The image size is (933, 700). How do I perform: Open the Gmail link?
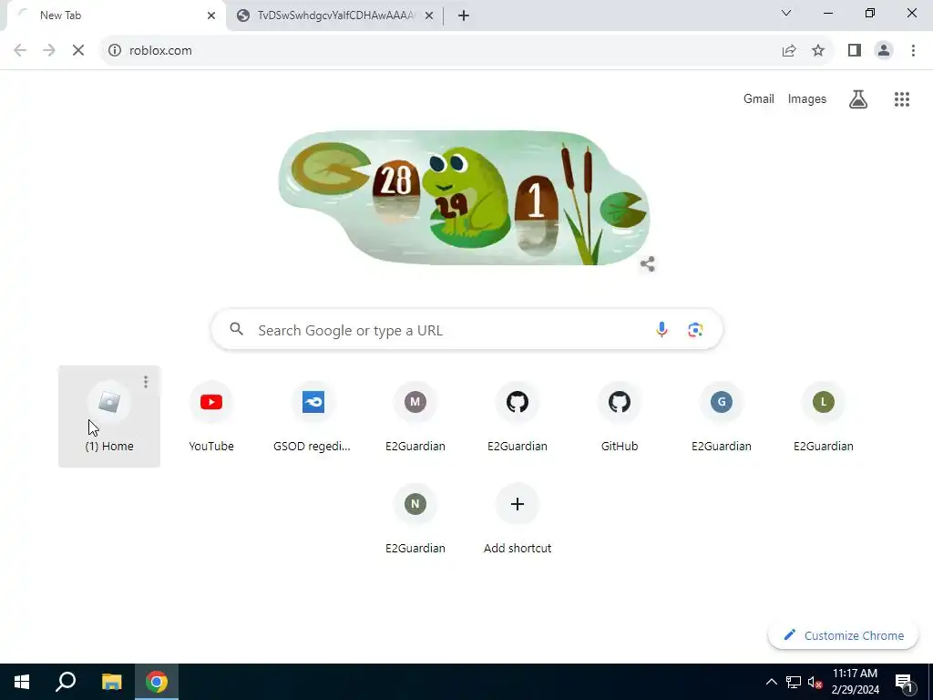pyautogui.click(x=759, y=99)
